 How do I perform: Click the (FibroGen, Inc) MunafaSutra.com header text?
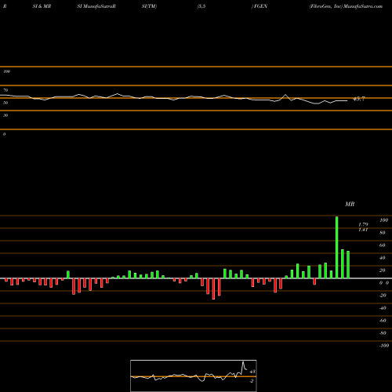[x=346, y=6]
